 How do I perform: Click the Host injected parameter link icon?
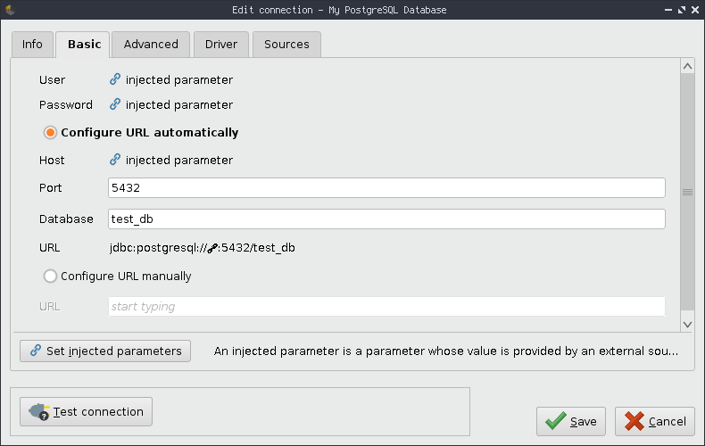point(115,161)
